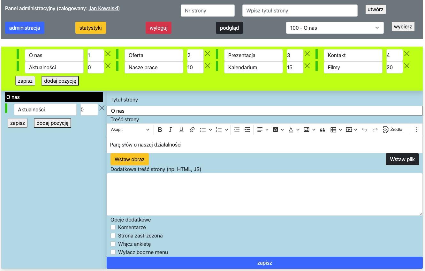Check the Strona zastrzeżona option

113,236
